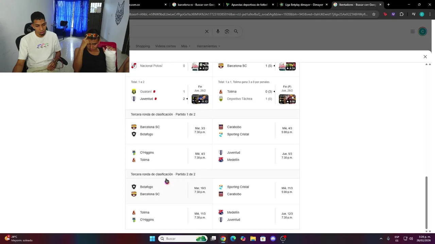Switch to the Shopping filter

[x=143, y=46]
